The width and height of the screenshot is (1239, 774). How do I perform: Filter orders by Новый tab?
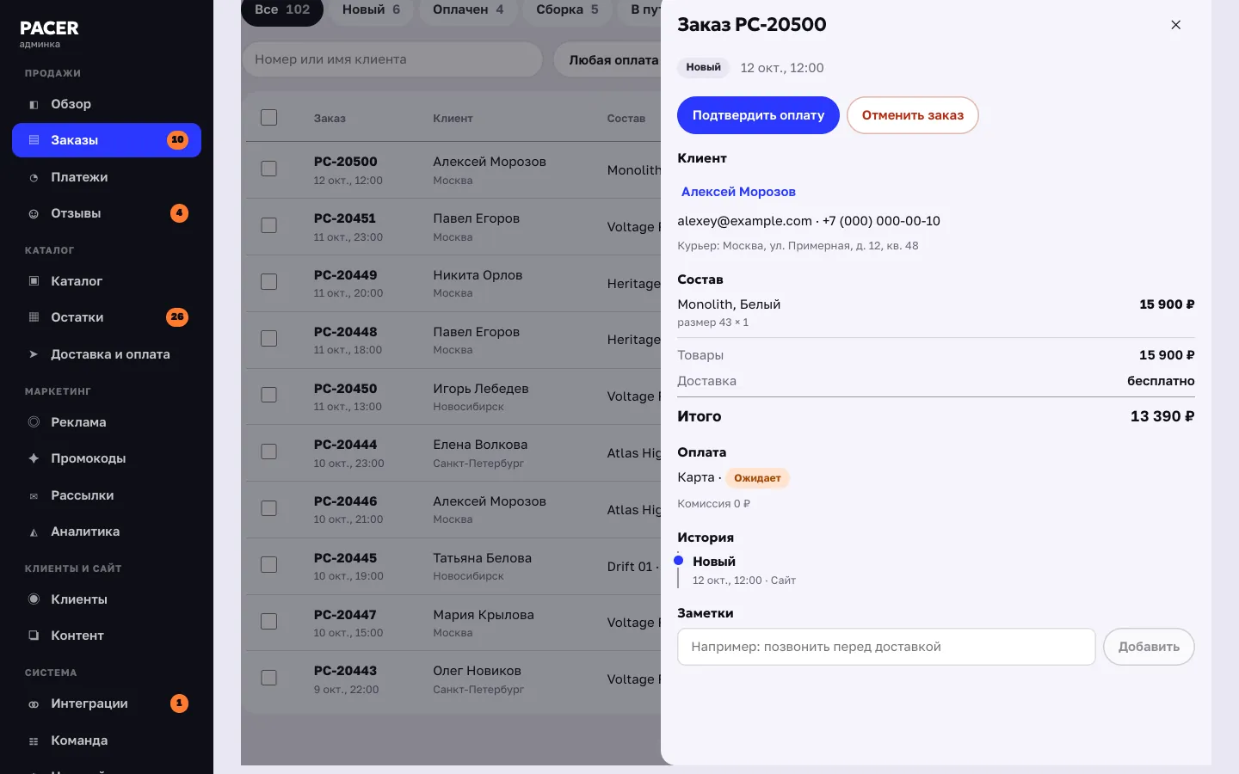pos(371,9)
